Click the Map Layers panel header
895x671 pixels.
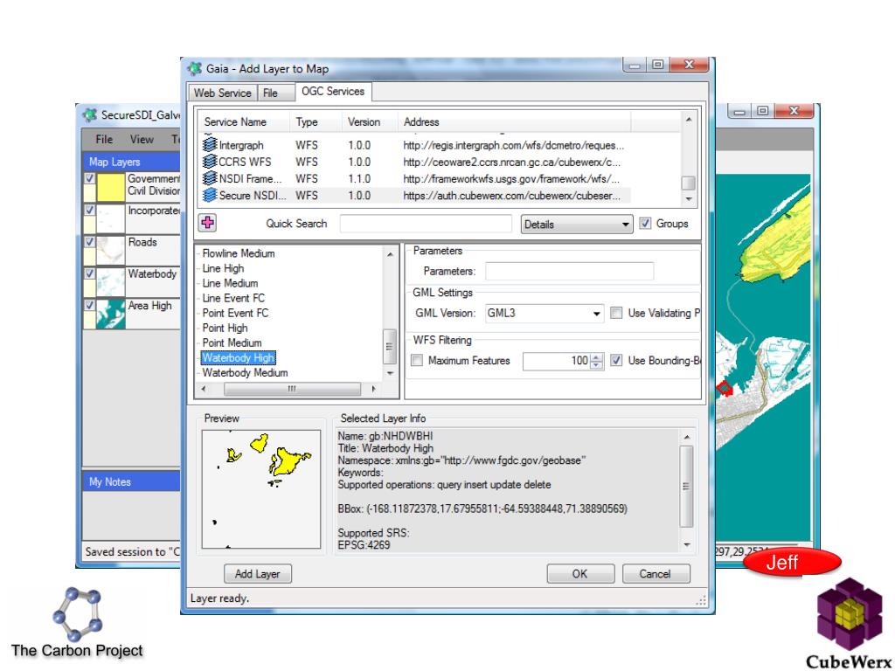pyautogui.click(x=132, y=162)
